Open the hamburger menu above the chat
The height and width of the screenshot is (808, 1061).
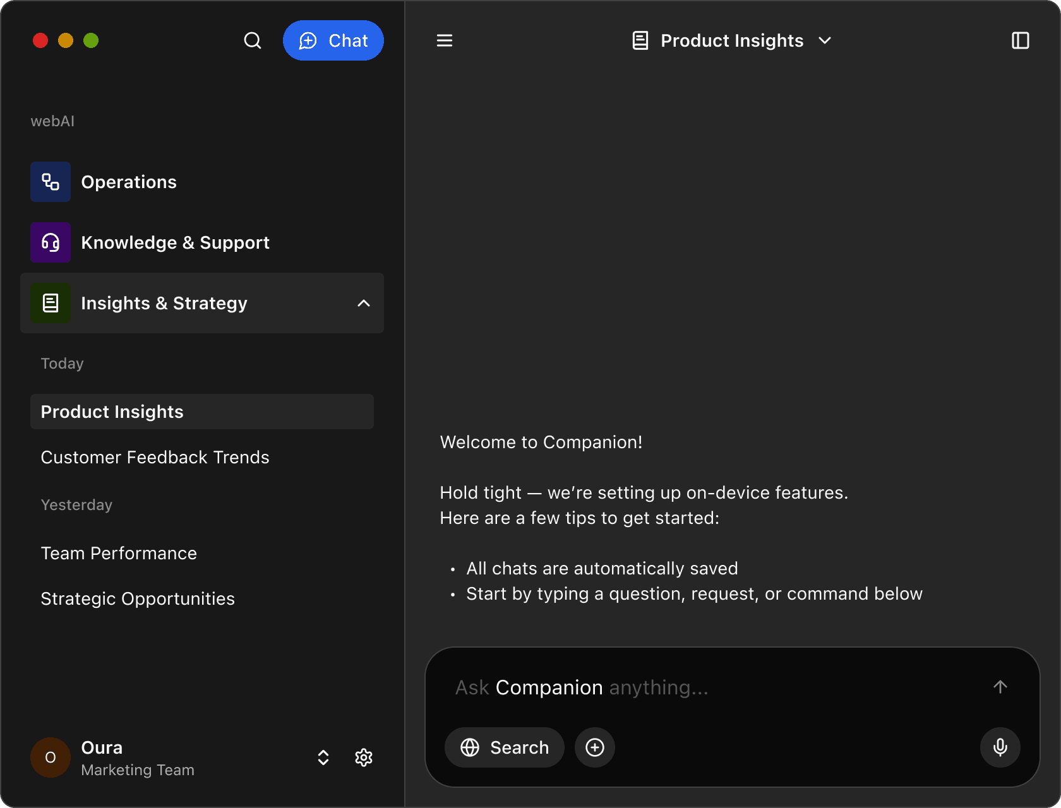(x=444, y=40)
